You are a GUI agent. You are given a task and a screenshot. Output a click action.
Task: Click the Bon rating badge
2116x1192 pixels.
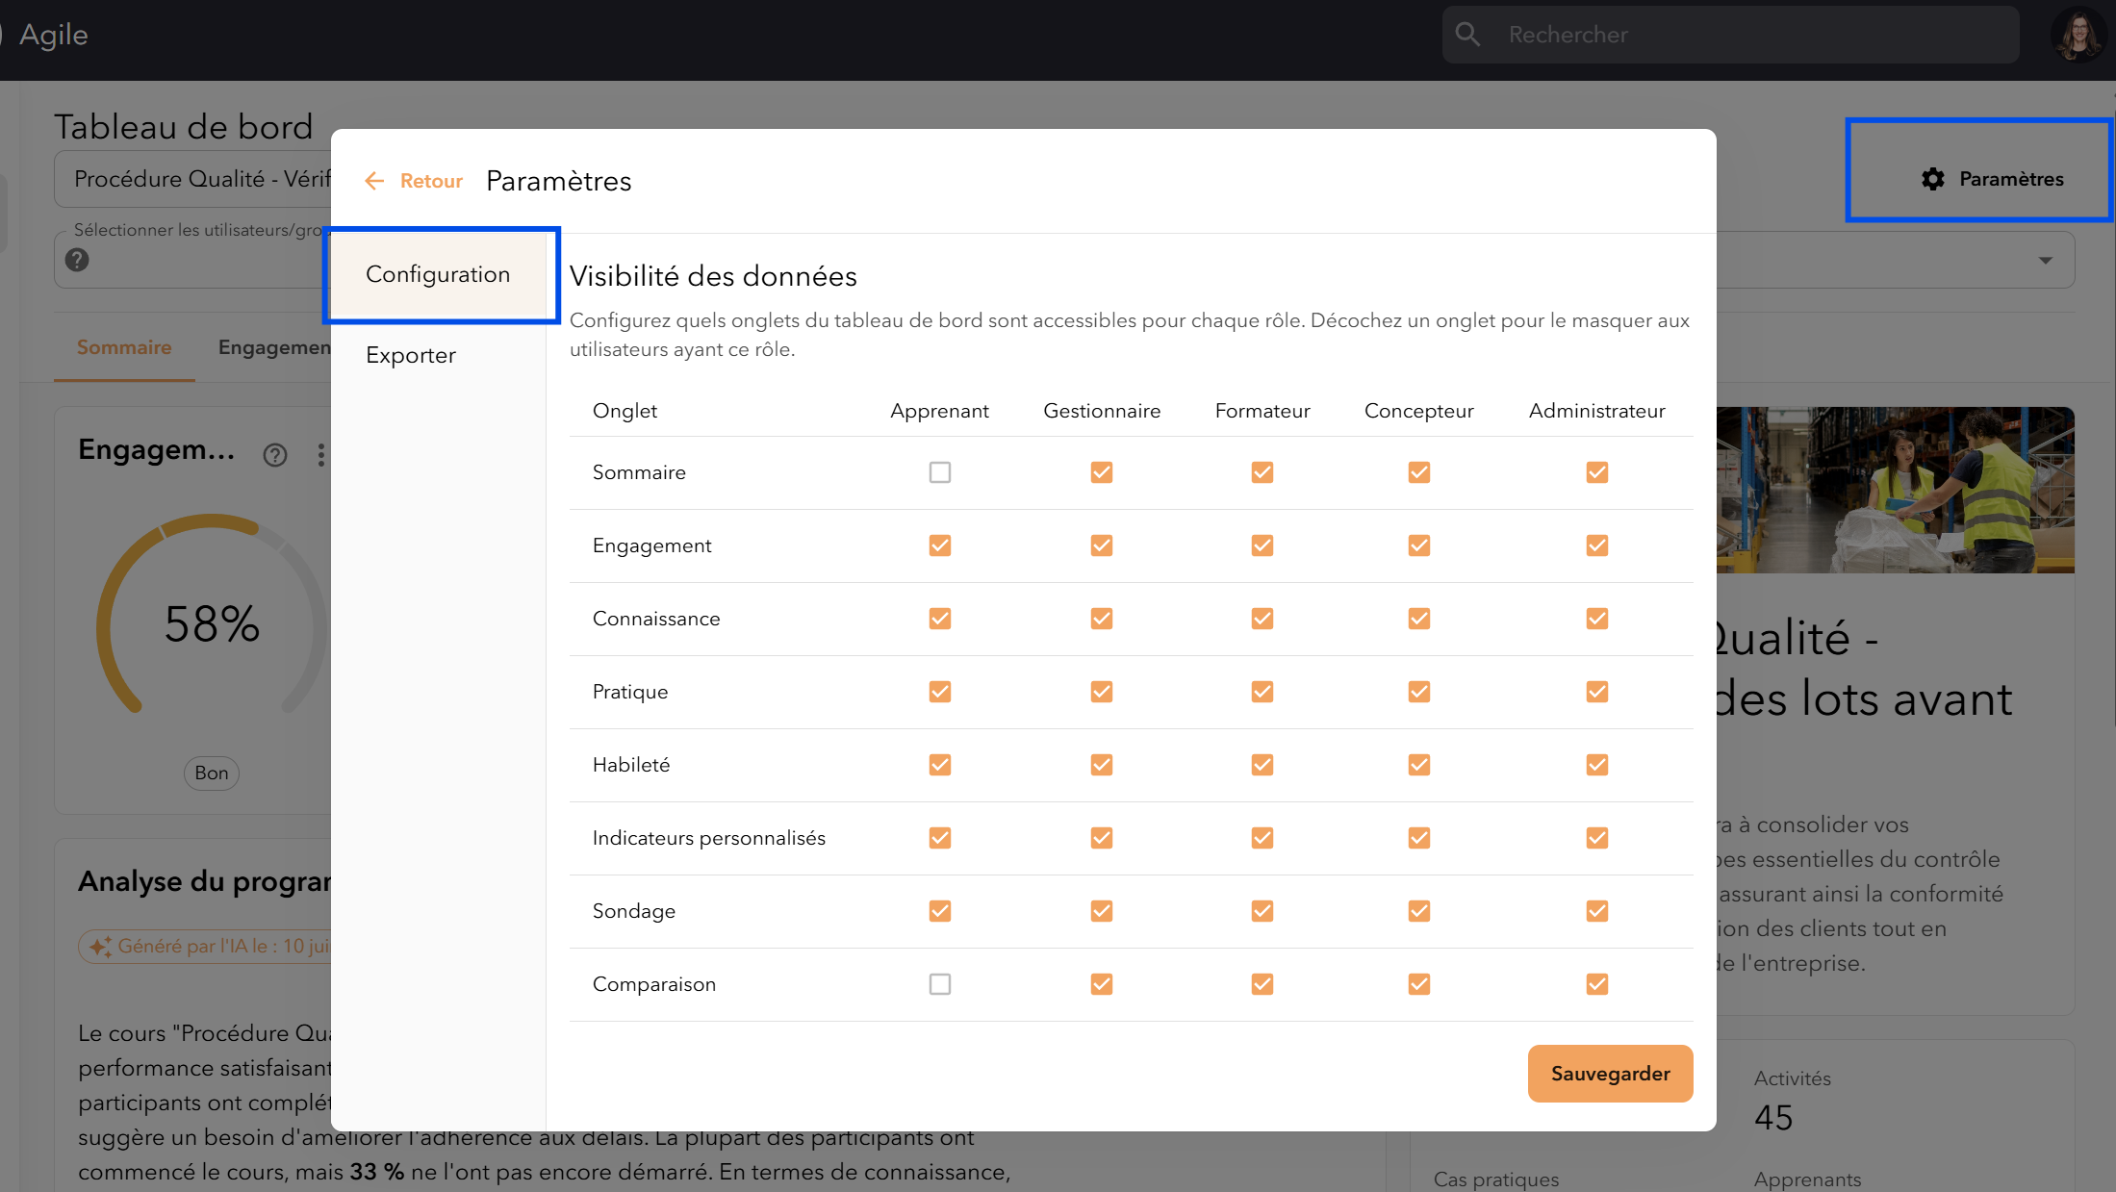click(x=212, y=773)
